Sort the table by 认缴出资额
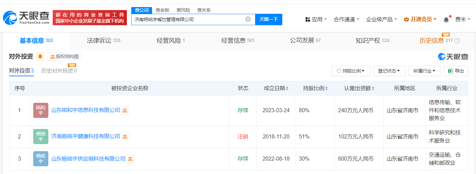 (359, 88)
